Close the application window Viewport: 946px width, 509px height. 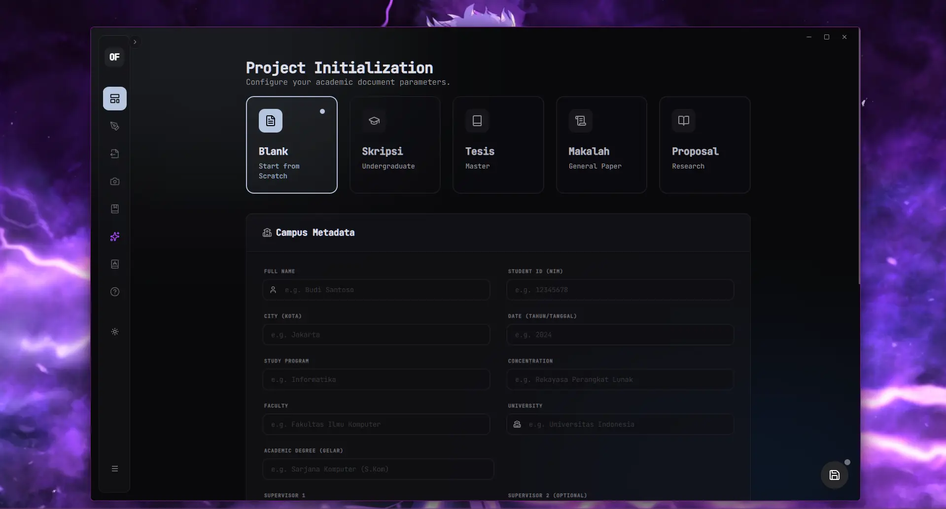coord(844,37)
